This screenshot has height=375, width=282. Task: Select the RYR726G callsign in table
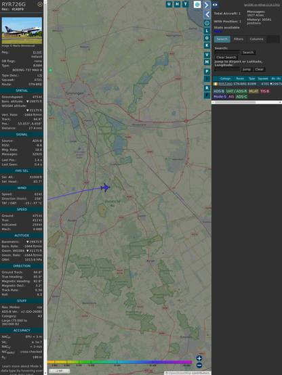click(x=226, y=84)
